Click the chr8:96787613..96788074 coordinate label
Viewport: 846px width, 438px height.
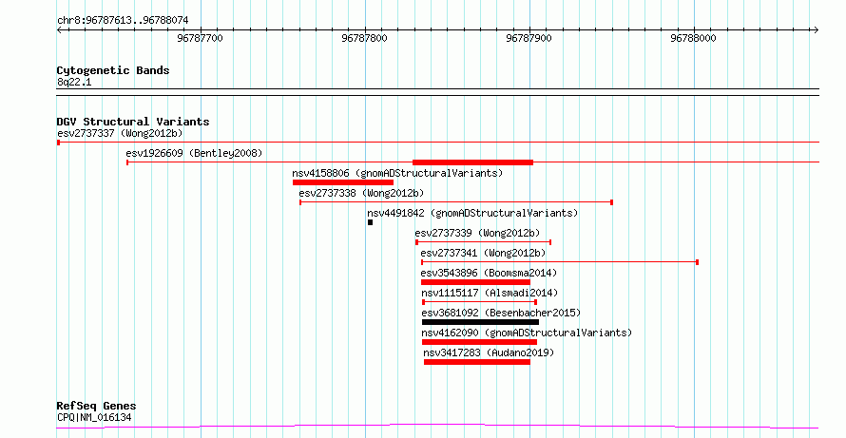coord(123,20)
